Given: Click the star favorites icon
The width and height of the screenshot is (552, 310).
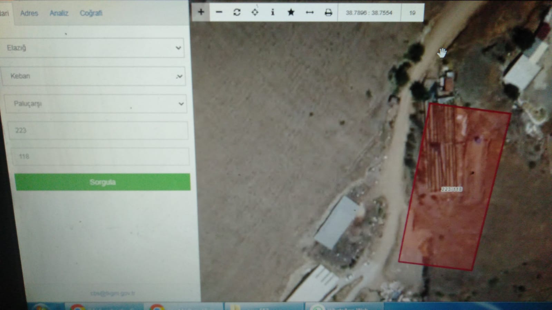Looking at the screenshot, I should [x=291, y=12].
